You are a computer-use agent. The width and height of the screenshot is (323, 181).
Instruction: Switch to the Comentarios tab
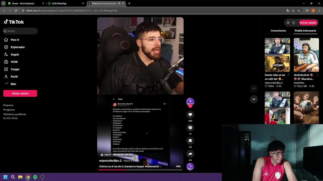pos(278,31)
